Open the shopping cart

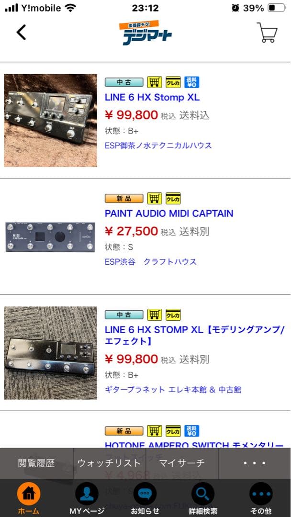point(267,33)
